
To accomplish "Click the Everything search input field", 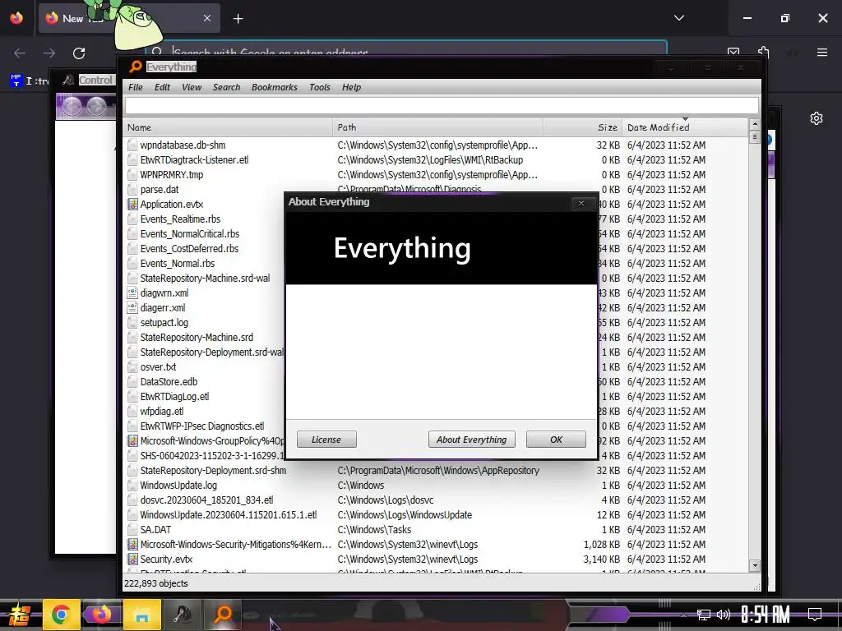I will (x=442, y=106).
